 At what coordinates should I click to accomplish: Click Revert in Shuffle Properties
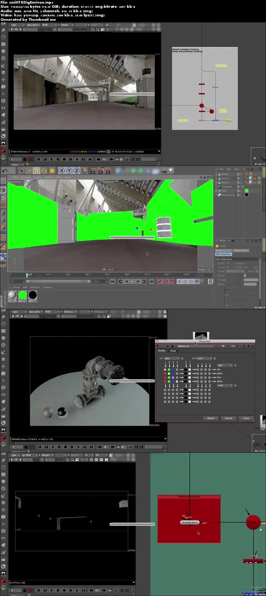[x=211, y=418]
